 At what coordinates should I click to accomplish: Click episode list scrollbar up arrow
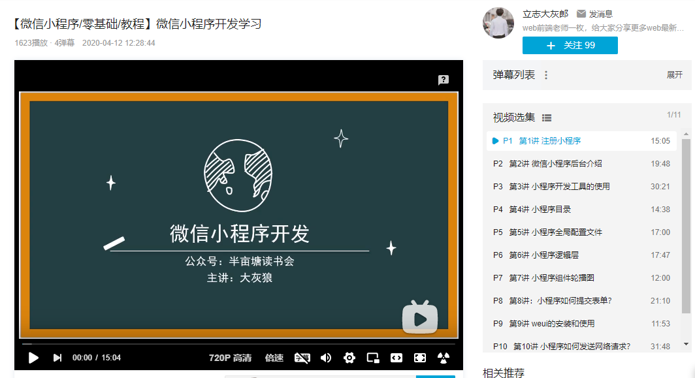point(686,134)
